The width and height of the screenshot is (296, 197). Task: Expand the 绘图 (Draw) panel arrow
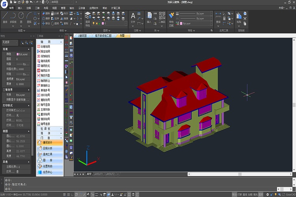coord(24,31)
